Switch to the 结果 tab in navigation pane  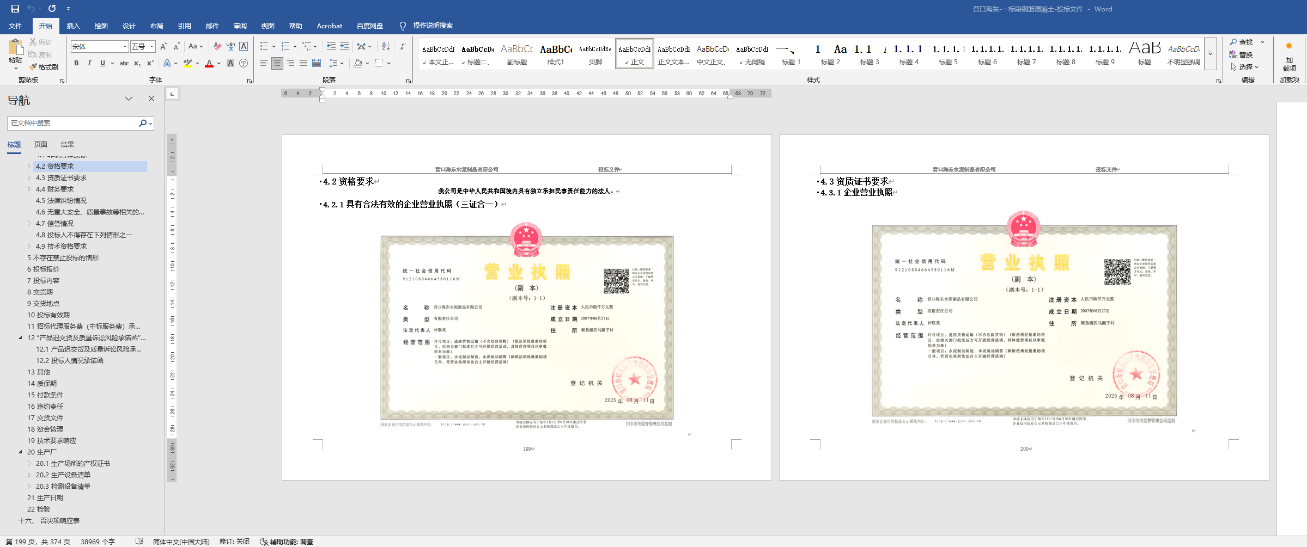pos(68,145)
